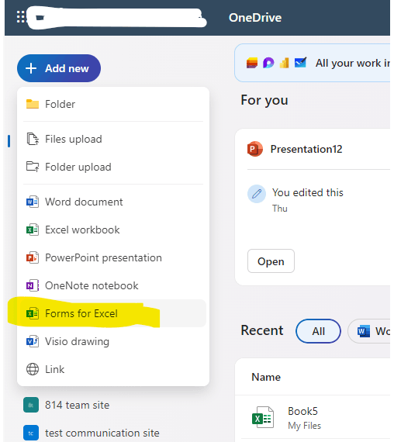The height and width of the screenshot is (442, 394).
Task: Create a new Excel workbook
Action: click(112, 230)
